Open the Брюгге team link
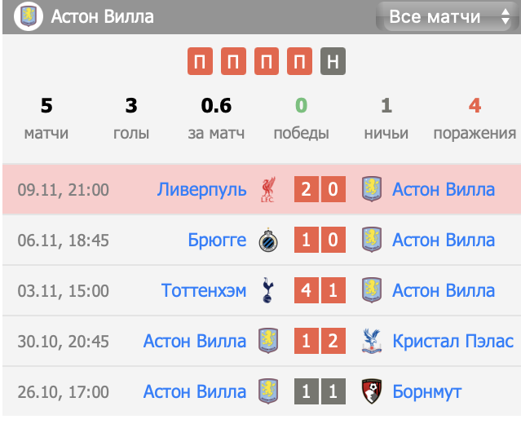The height and width of the screenshot is (424, 521). click(216, 241)
